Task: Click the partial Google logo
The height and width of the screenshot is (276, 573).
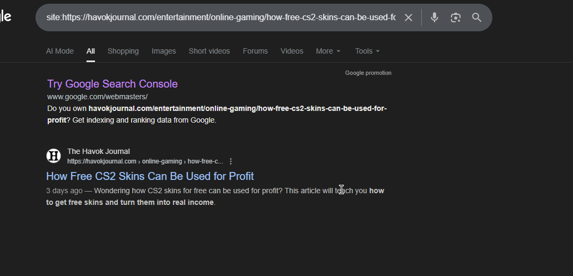Action: pos(5,17)
